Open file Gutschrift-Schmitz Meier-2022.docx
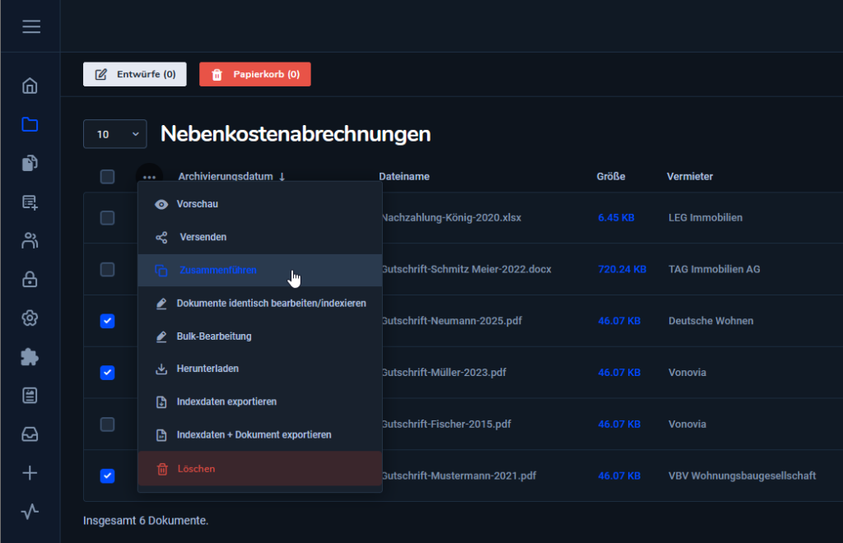Screen dimensions: 843x543 467,269
